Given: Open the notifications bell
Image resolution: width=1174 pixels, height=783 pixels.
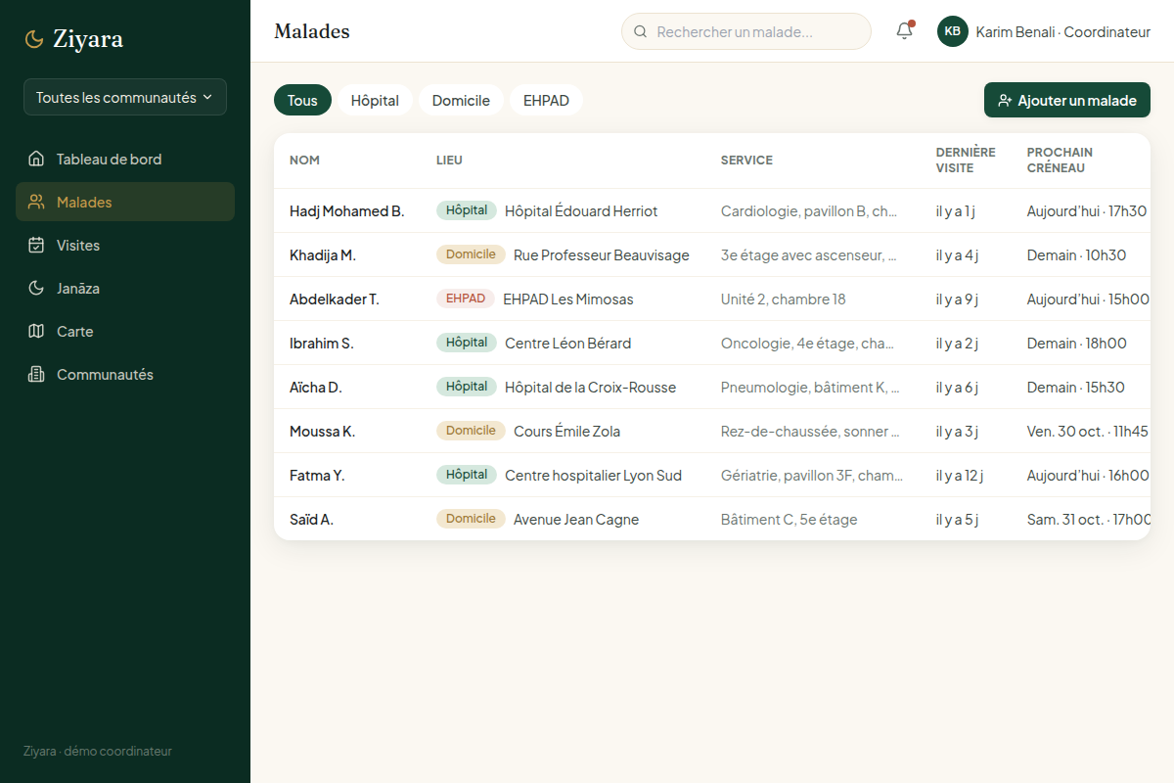Looking at the screenshot, I should [905, 31].
